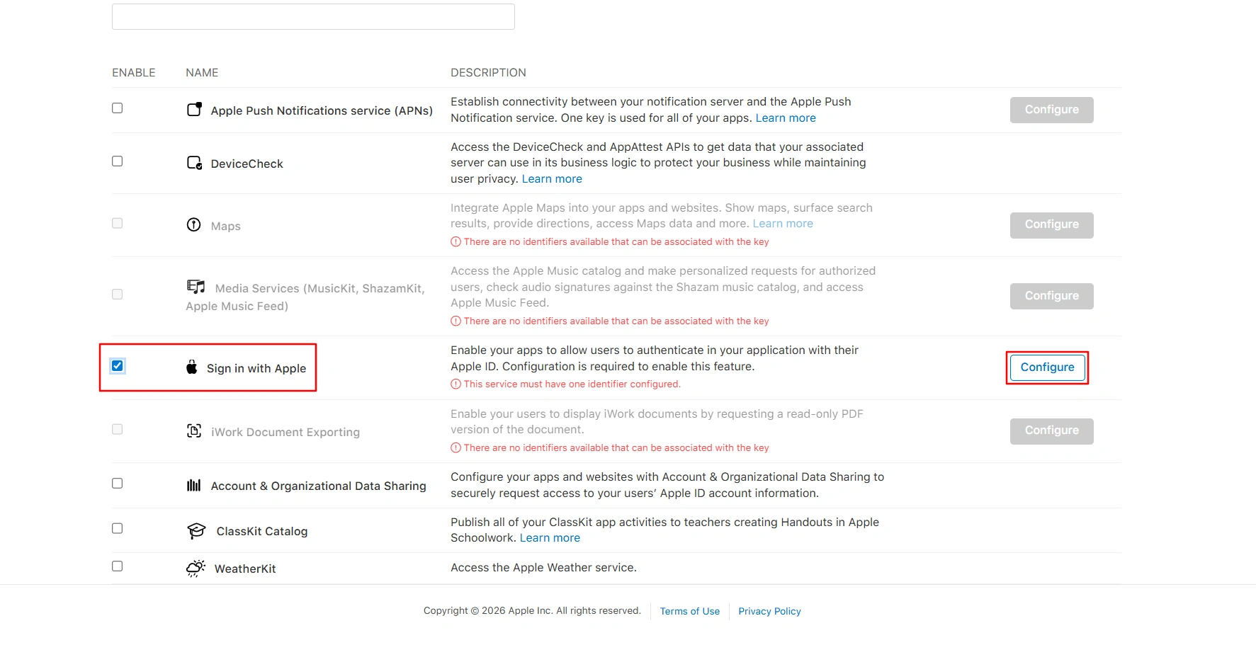Image resolution: width=1256 pixels, height=645 pixels.
Task: Click the Configure button for Maps
Action: pos(1051,225)
